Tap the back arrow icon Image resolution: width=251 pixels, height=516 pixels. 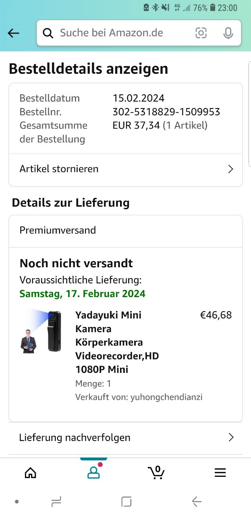(x=14, y=33)
